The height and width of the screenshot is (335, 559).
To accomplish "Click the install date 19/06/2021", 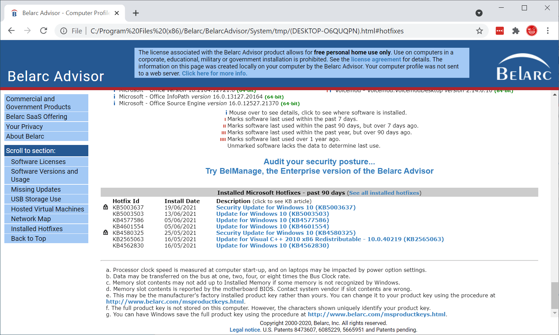I will (x=180, y=207).
